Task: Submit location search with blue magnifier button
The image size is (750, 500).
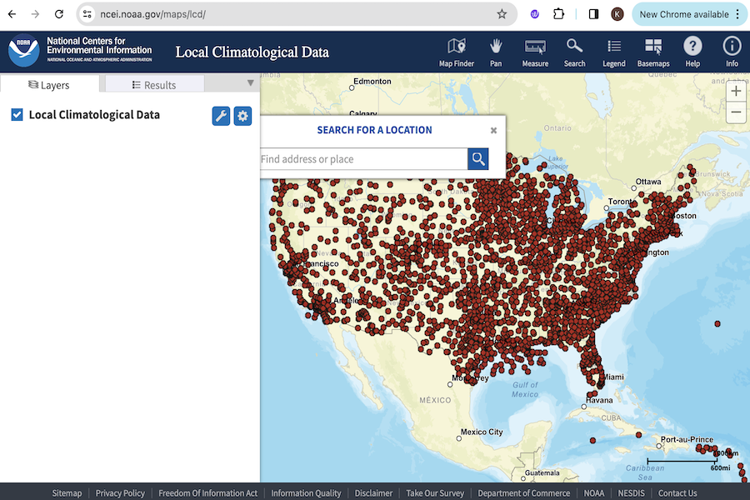Action: (477, 159)
